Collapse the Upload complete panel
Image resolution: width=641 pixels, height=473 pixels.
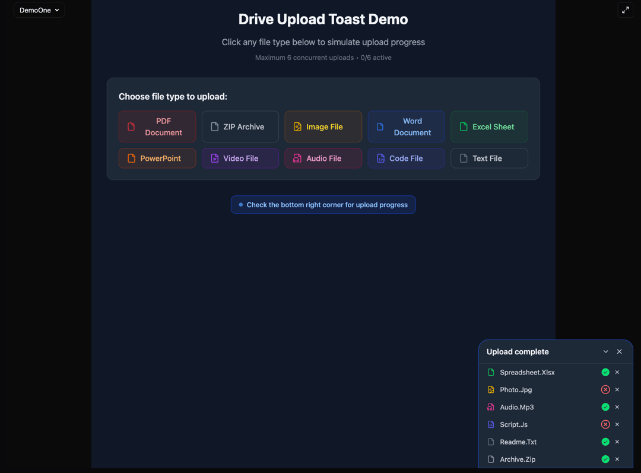[x=605, y=351]
